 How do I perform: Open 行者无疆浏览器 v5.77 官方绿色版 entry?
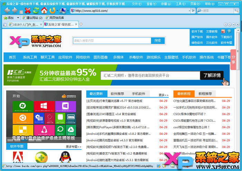[114, 101]
